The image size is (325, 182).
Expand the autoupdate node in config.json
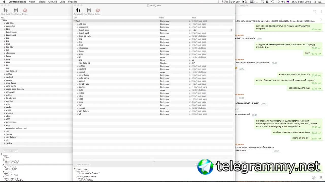tap(77, 27)
